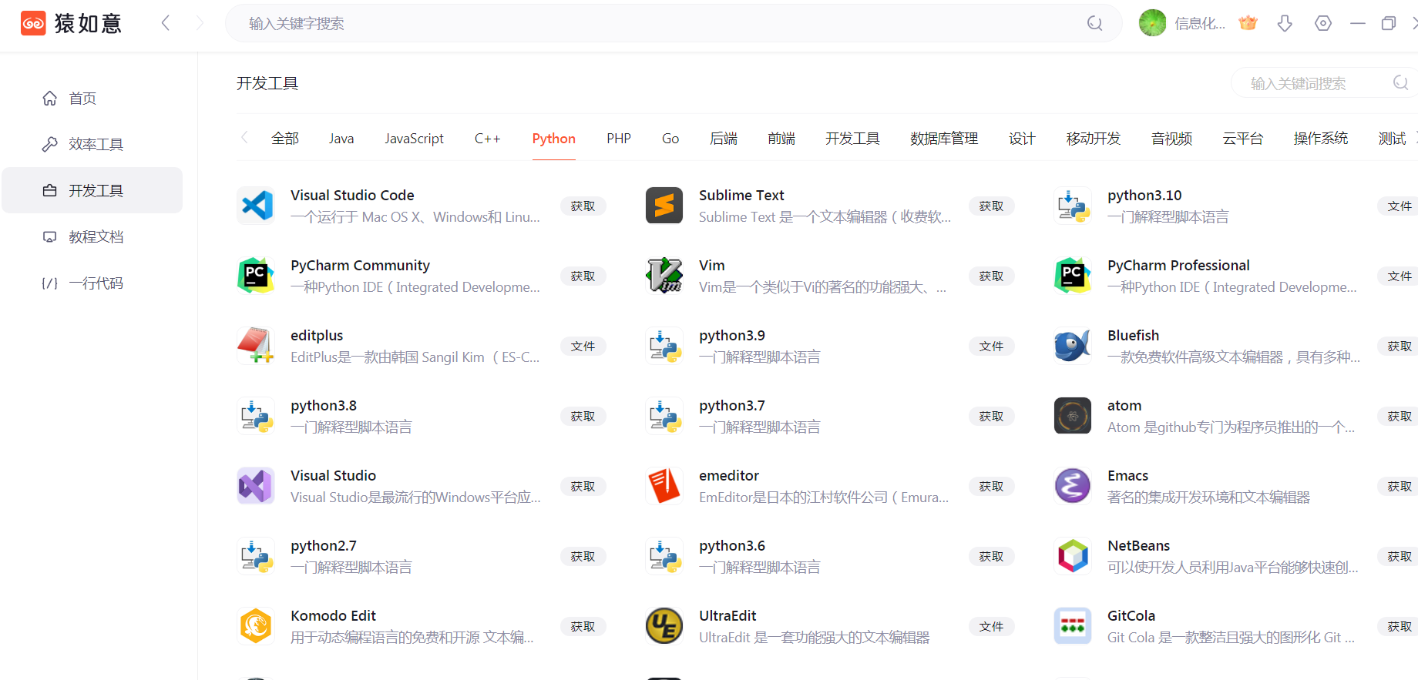This screenshot has width=1418, height=680.
Task: Select the python3.7 installer icon
Action: [664, 416]
